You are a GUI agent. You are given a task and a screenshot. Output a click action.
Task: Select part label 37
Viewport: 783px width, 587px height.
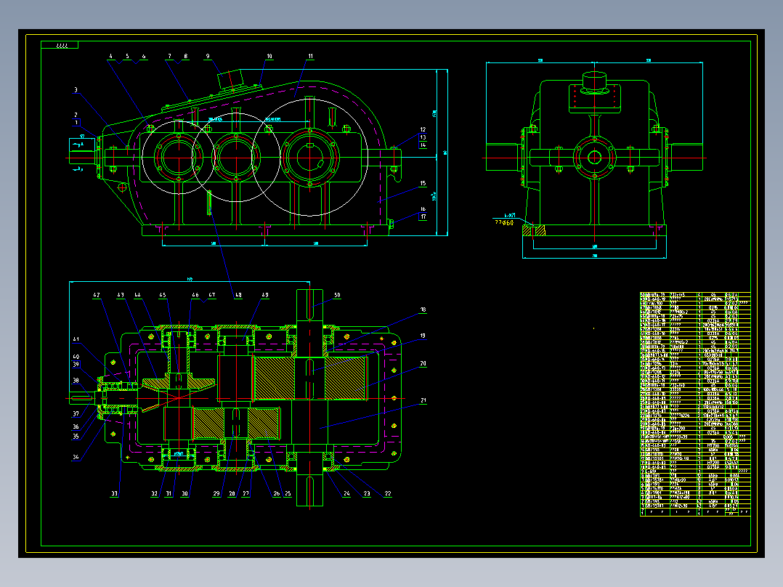[x=76, y=413]
